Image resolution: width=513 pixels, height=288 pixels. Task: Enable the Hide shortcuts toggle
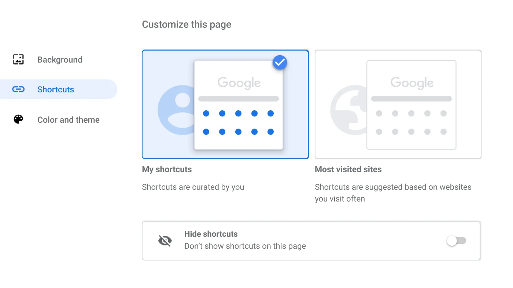coord(456,241)
